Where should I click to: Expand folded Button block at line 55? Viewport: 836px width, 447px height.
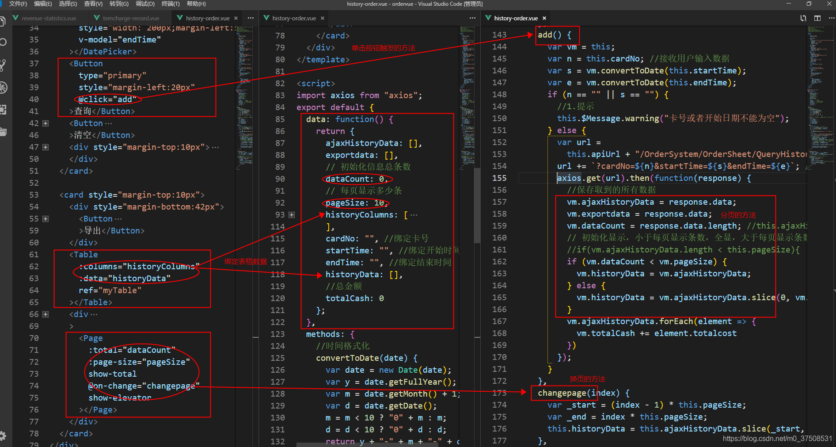click(46, 219)
